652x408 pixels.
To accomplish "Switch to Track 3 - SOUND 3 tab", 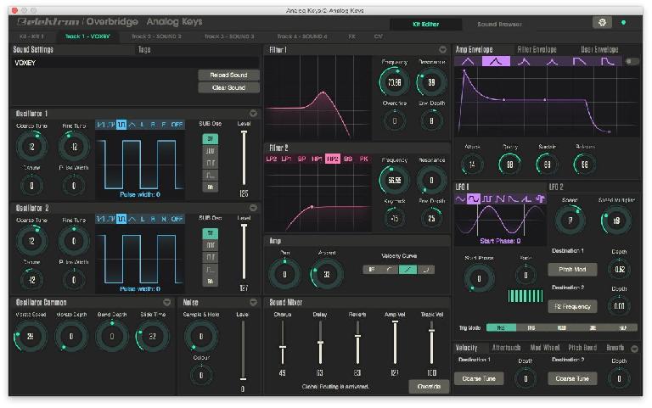I will click(x=229, y=36).
